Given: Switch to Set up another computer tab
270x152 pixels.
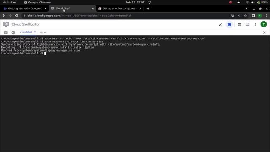Looking at the screenshot, I should pyautogui.click(x=119, y=8).
